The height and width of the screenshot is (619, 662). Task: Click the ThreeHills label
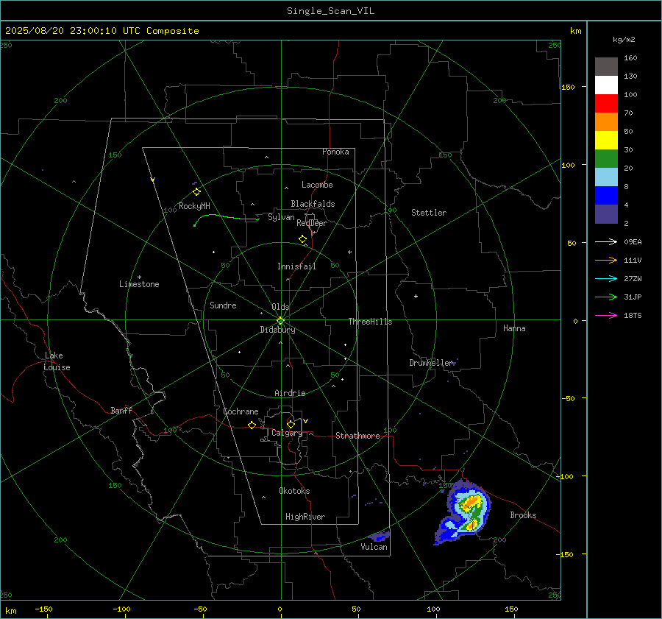(x=370, y=322)
